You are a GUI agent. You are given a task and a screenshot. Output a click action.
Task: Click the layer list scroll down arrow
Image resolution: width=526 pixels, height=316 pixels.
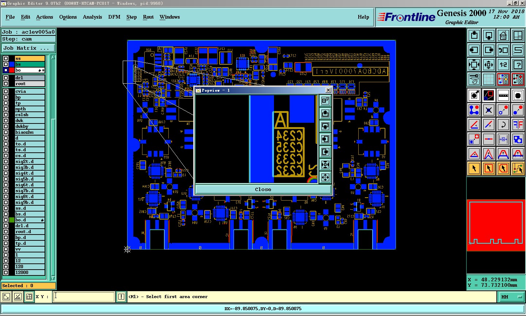(53, 278)
